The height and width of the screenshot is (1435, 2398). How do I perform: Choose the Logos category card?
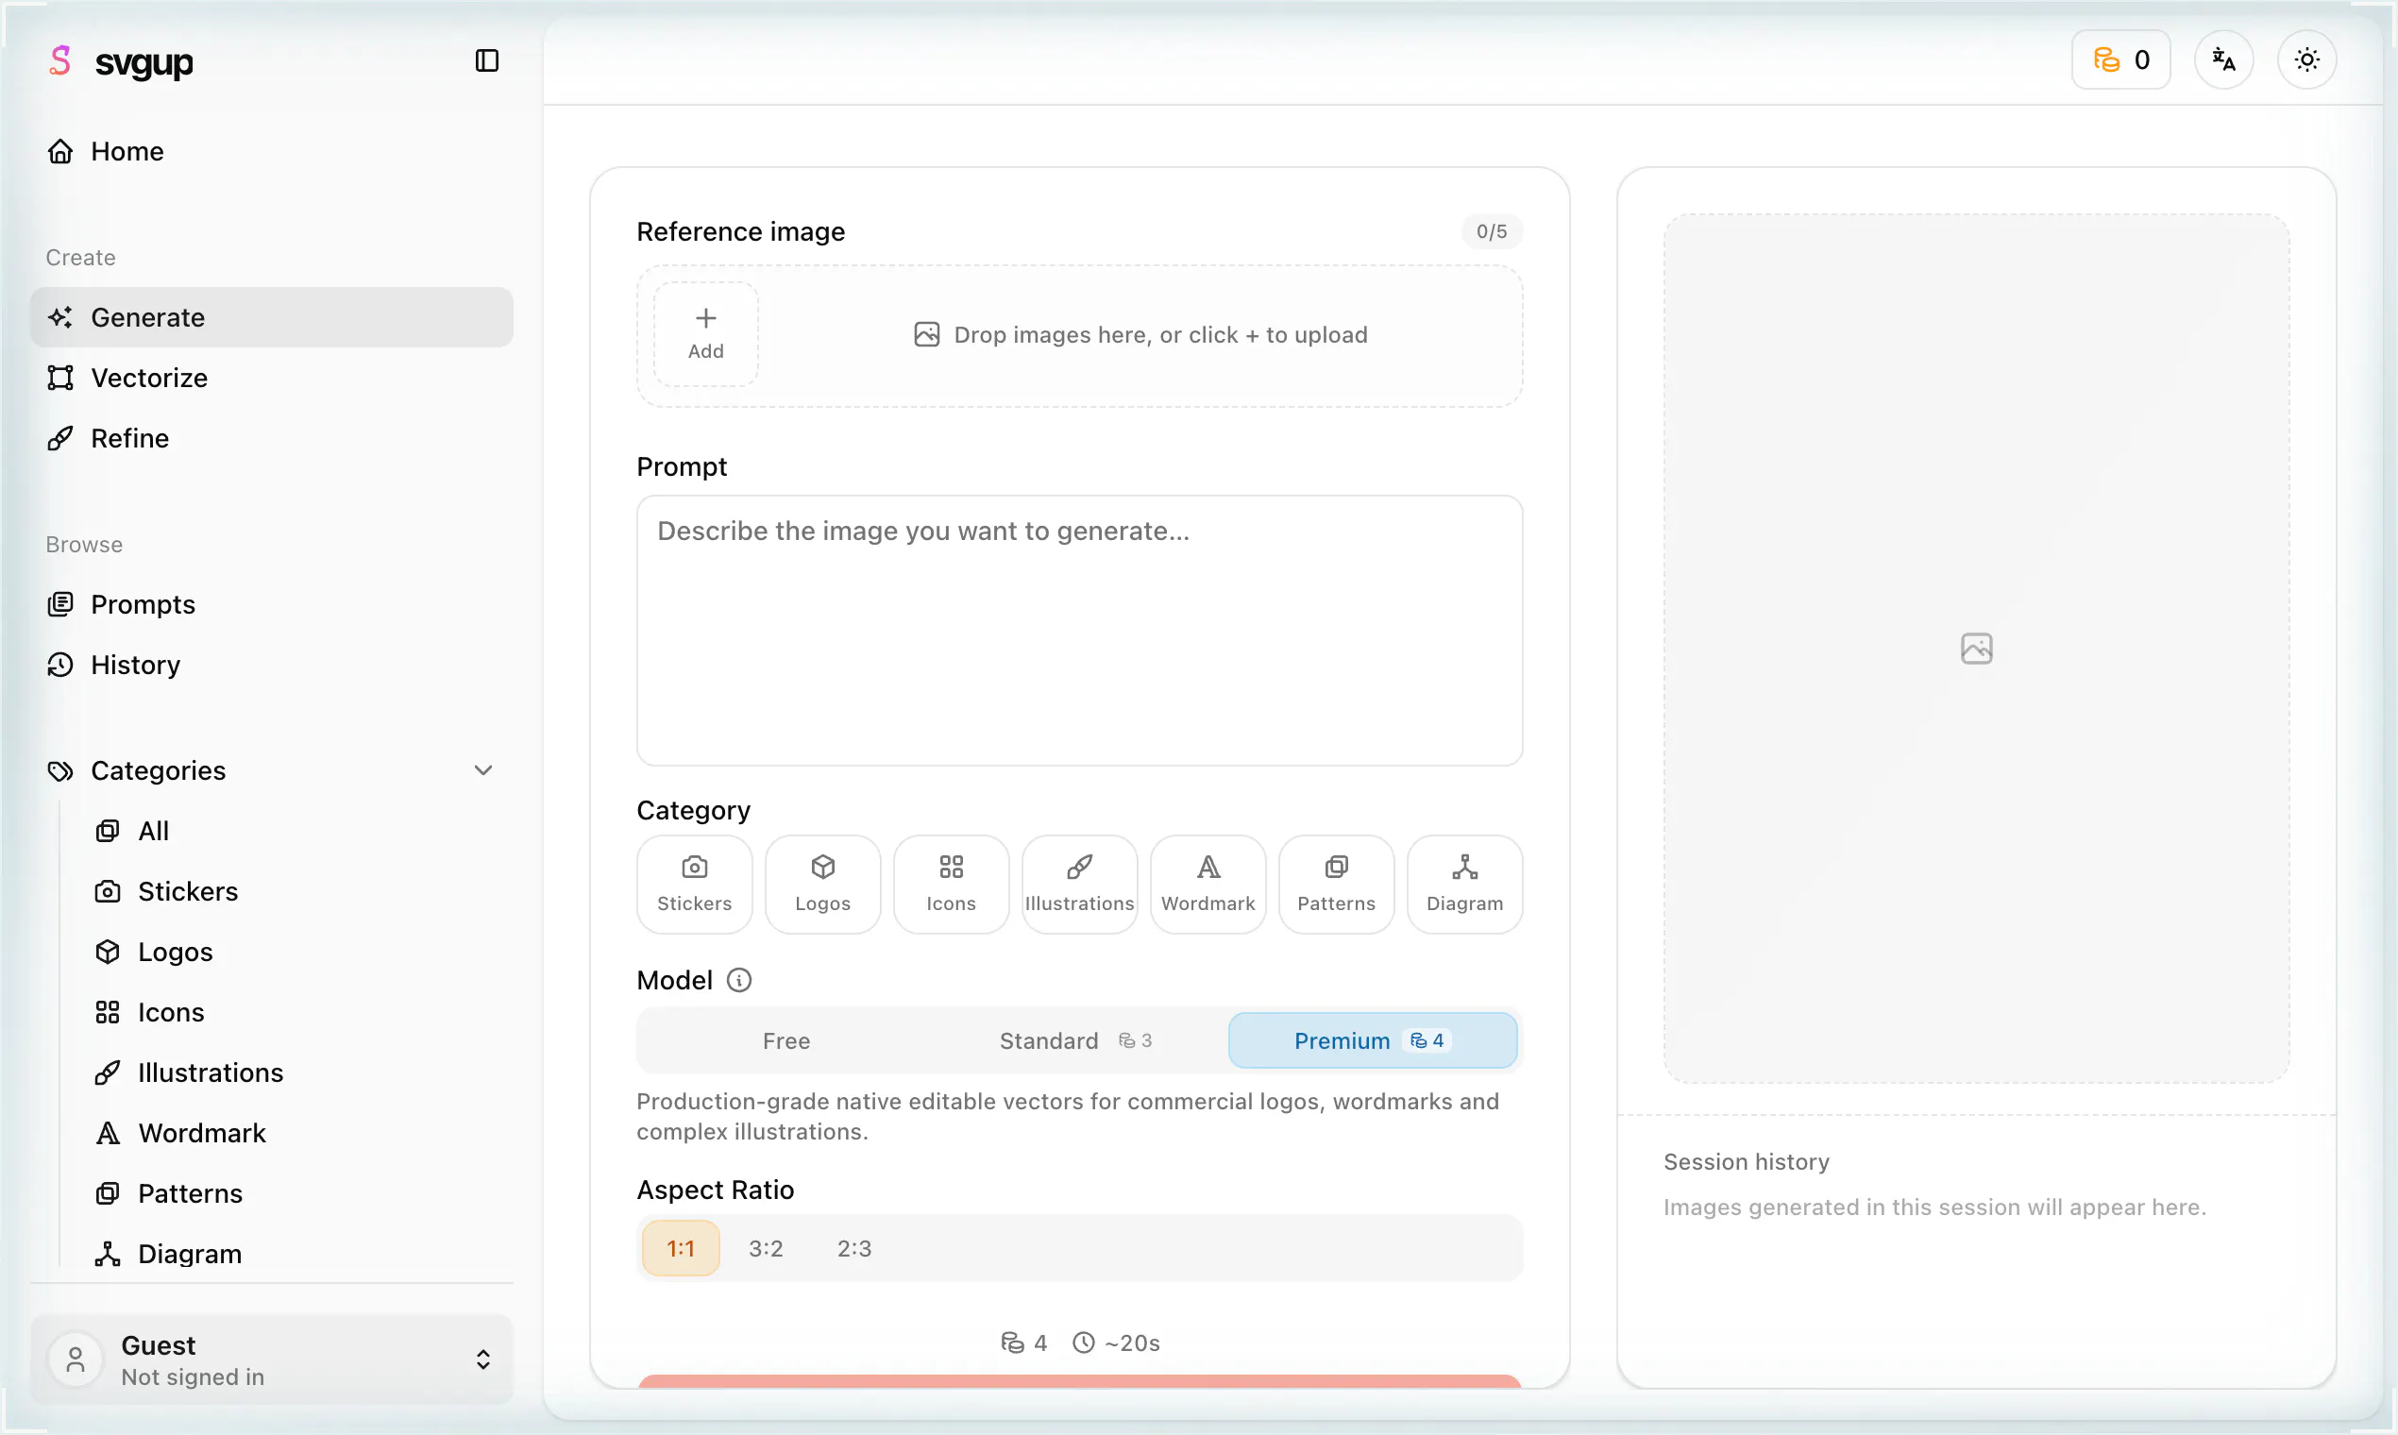(823, 885)
